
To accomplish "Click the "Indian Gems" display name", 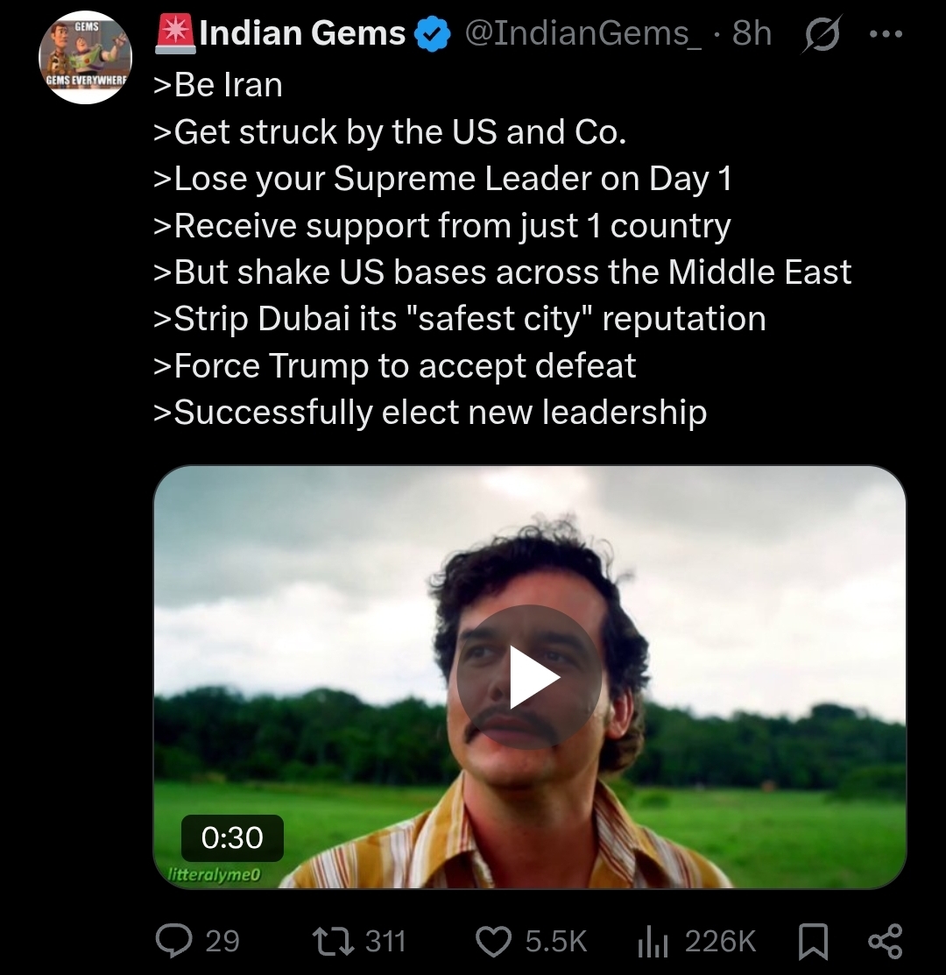I will coord(302,34).
